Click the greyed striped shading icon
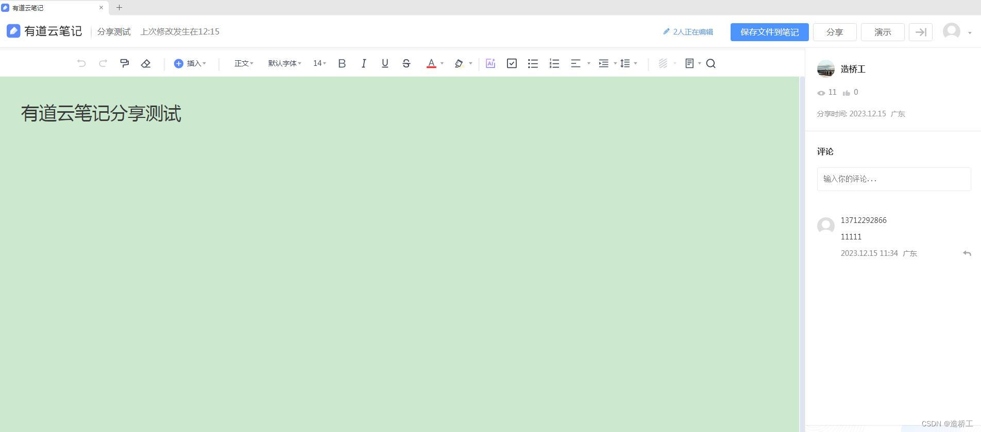Viewport: 981px width, 432px height. [663, 63]
